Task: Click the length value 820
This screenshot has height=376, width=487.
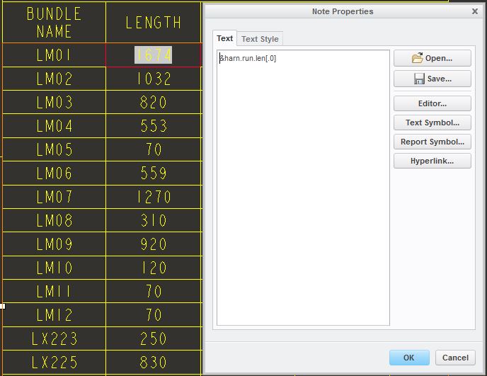Action: [154, 102]
